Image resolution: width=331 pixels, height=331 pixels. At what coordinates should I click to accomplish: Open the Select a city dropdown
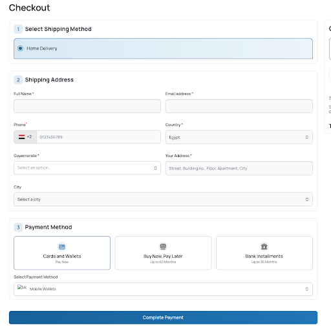point(163,199)
